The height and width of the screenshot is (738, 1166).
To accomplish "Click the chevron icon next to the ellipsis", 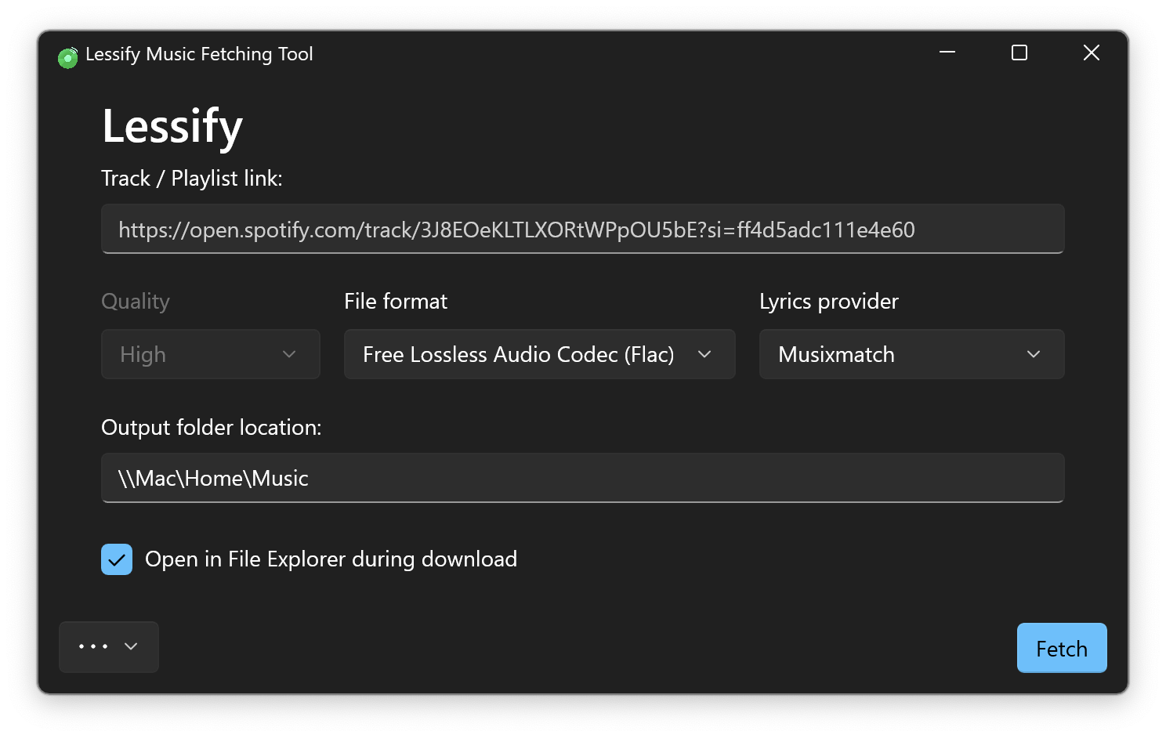I will (x=130, y=647).
